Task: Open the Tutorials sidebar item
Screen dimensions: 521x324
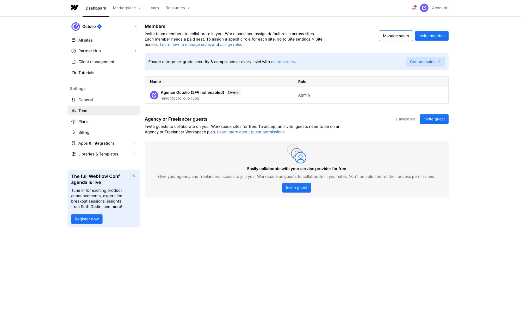Action: tap(86, 73)
